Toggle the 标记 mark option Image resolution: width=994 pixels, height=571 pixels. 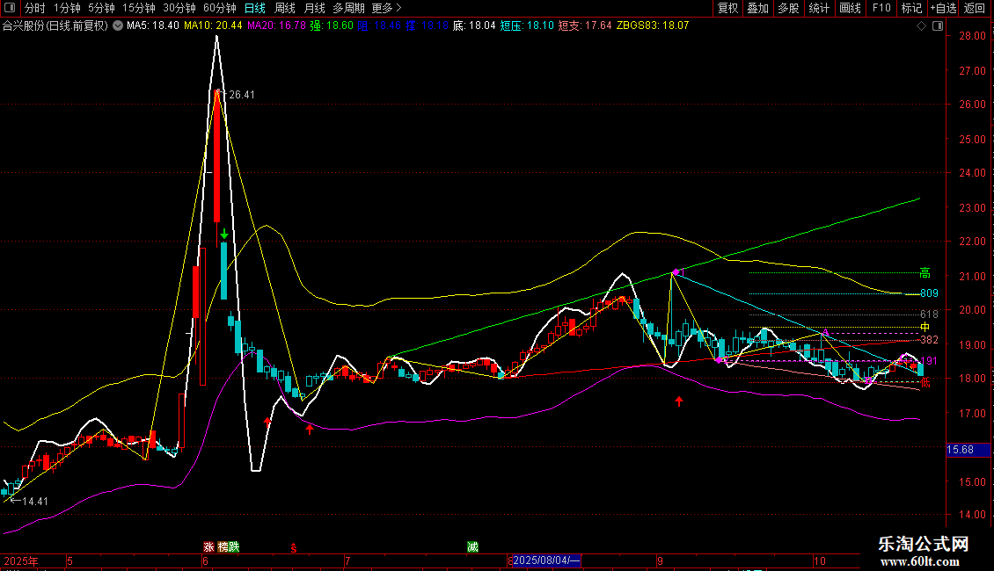[x=911, y=9]
